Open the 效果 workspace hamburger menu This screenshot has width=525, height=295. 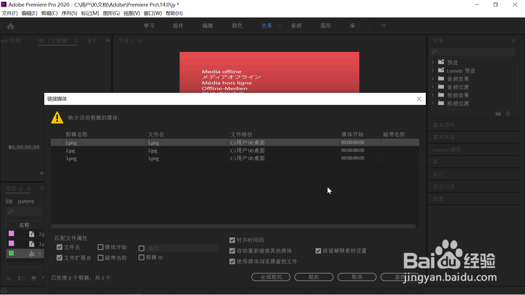point(279,26)
